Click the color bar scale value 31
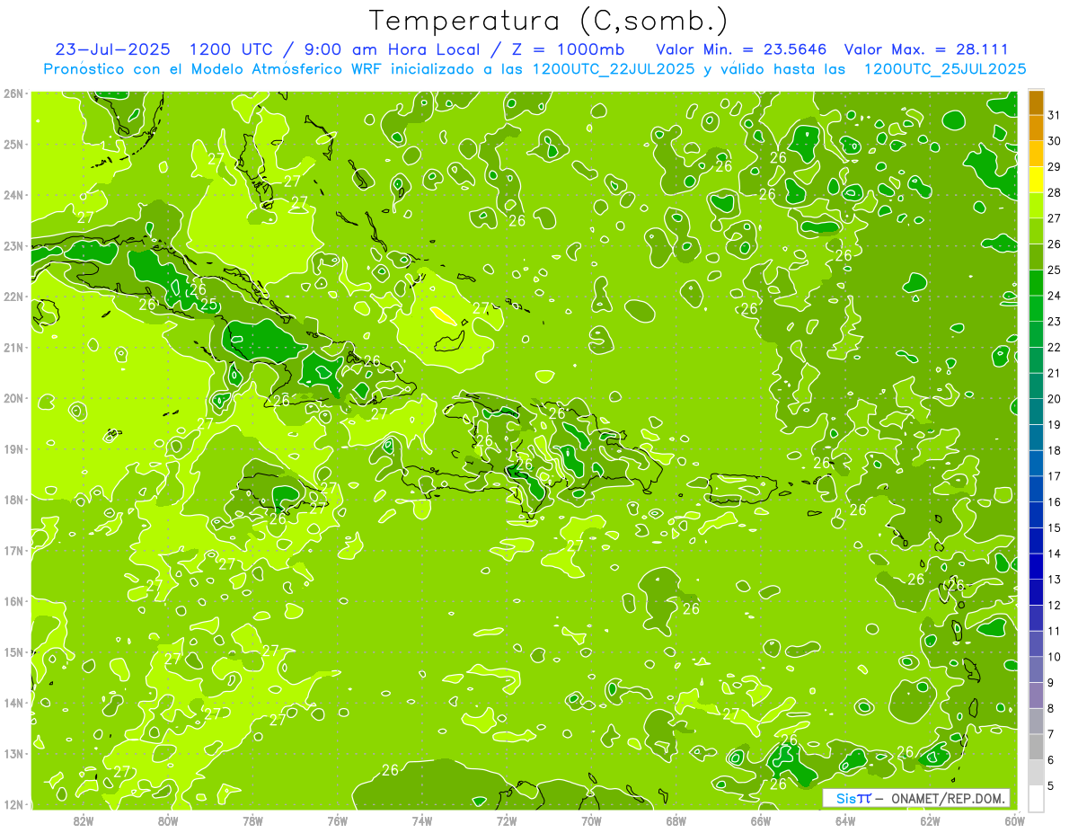This screenshot has width=1078, height=833. 1055,116
